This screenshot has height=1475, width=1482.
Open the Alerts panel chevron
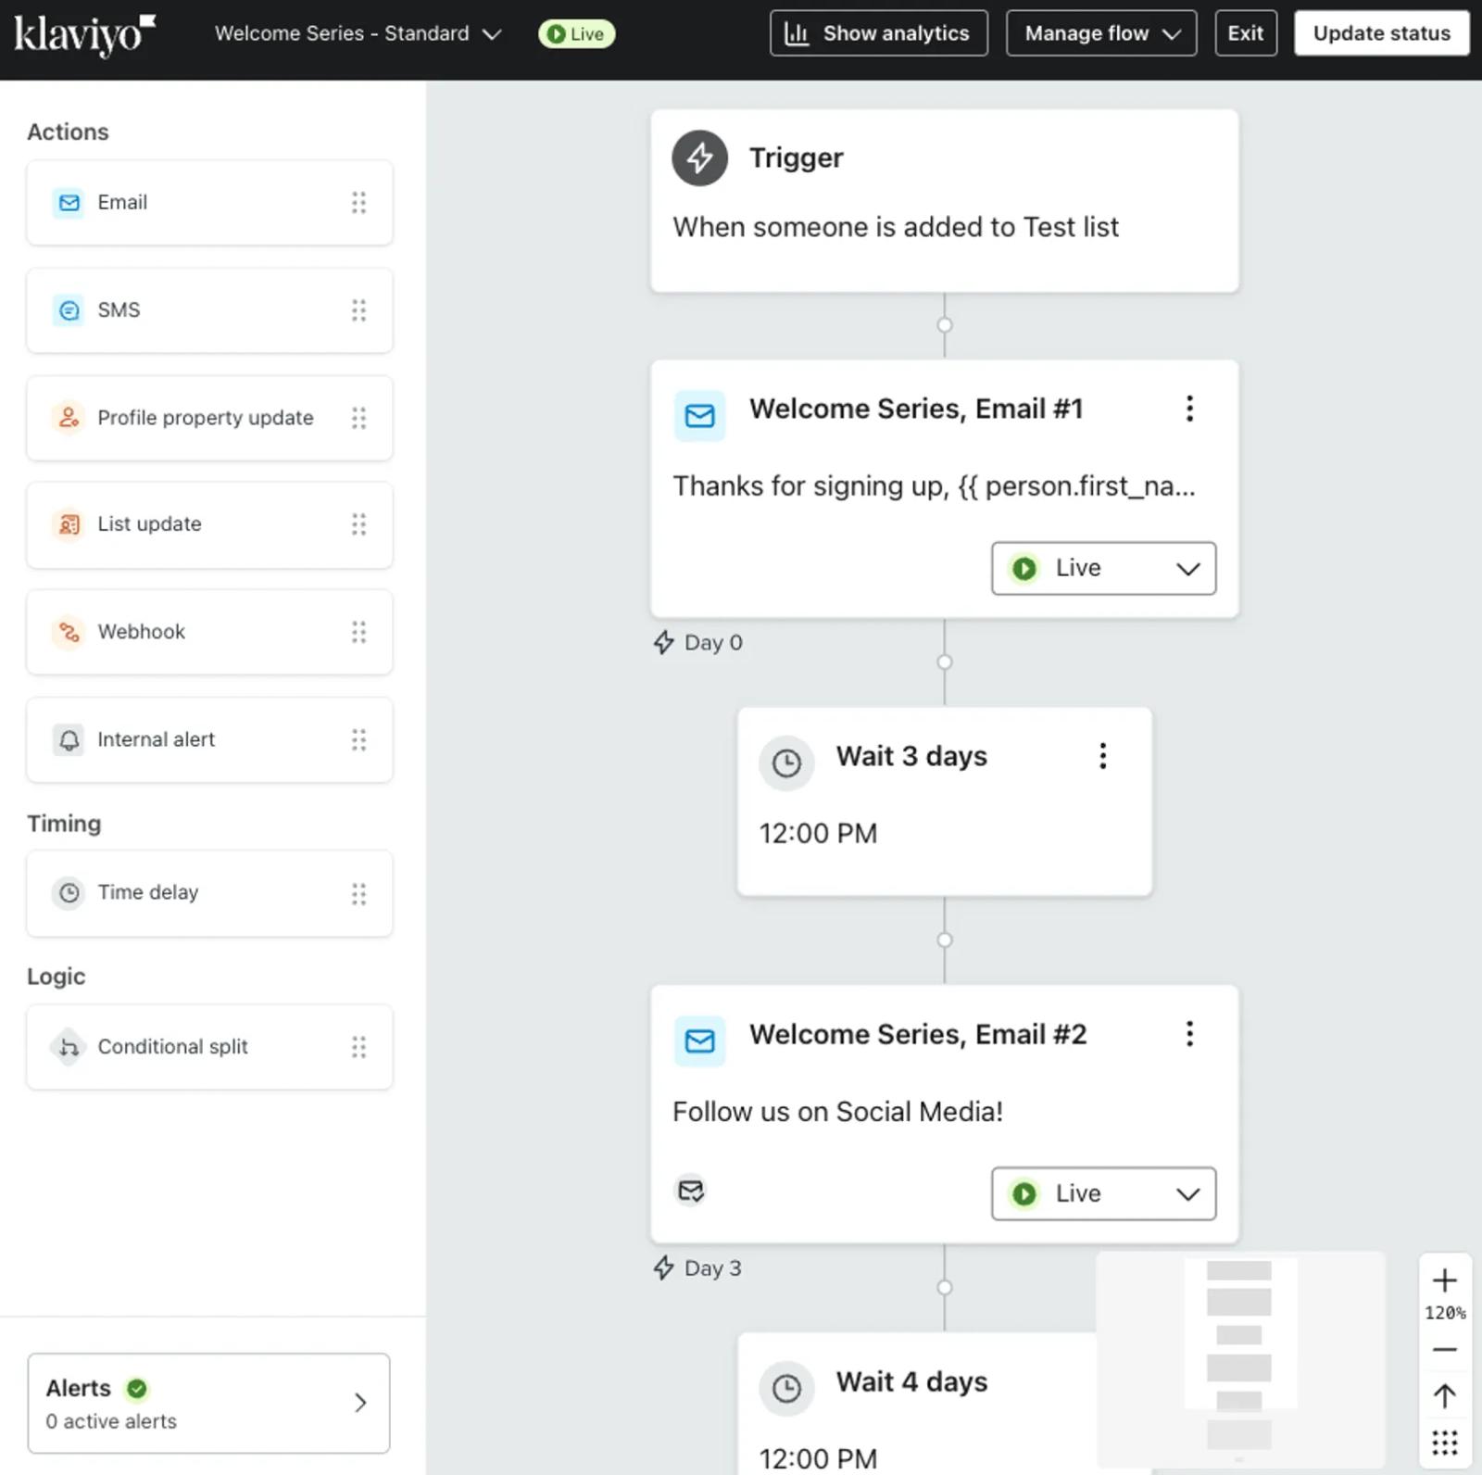point(360,1403)
